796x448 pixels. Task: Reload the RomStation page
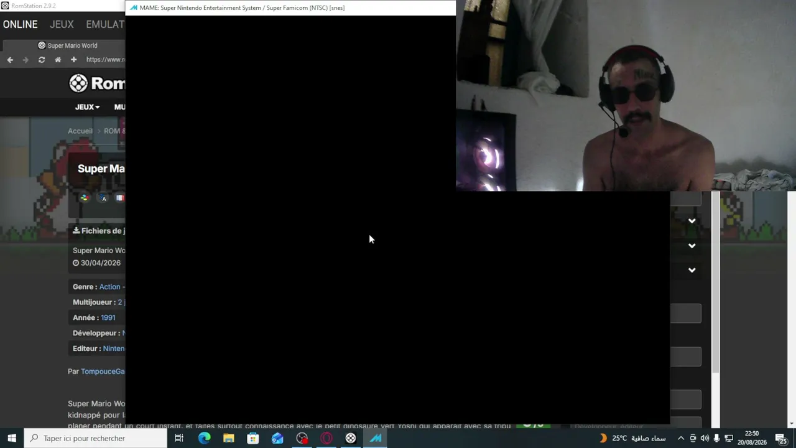pos(42,60)
